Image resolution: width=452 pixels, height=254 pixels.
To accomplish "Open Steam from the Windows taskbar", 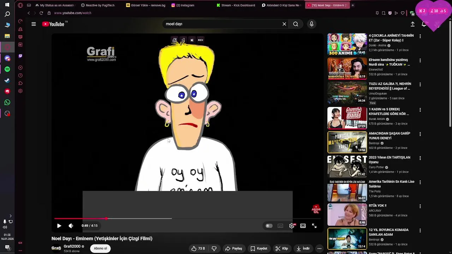I will [7, 80].
